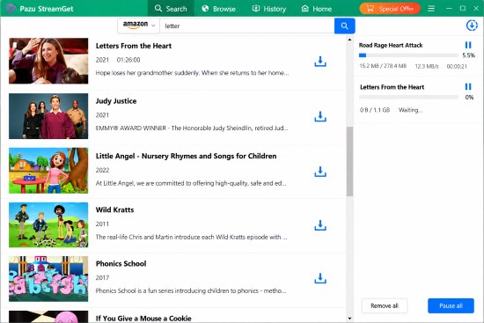Pause Road Rage Heart Attack download
This screenshot has width=484, height=323.
[468, 45]
